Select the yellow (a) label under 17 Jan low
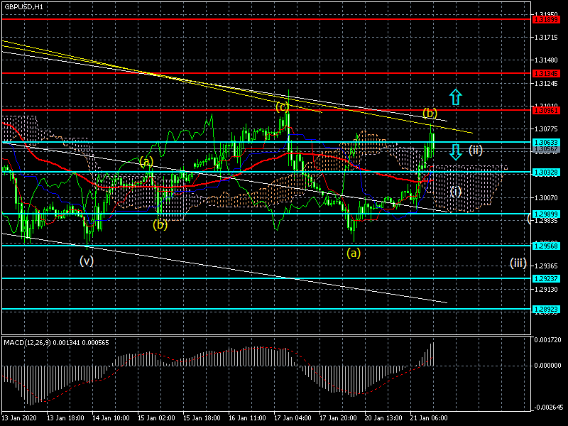The width and height of the screenshot is (568, 426). click(354, 253)
